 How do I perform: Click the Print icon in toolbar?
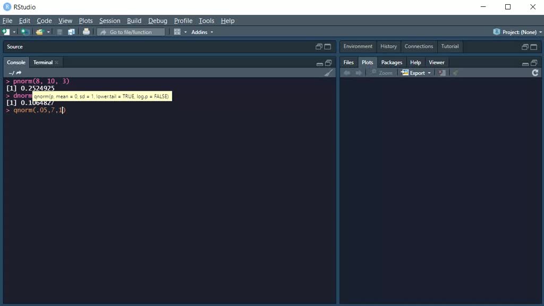(x=86, y=32)
